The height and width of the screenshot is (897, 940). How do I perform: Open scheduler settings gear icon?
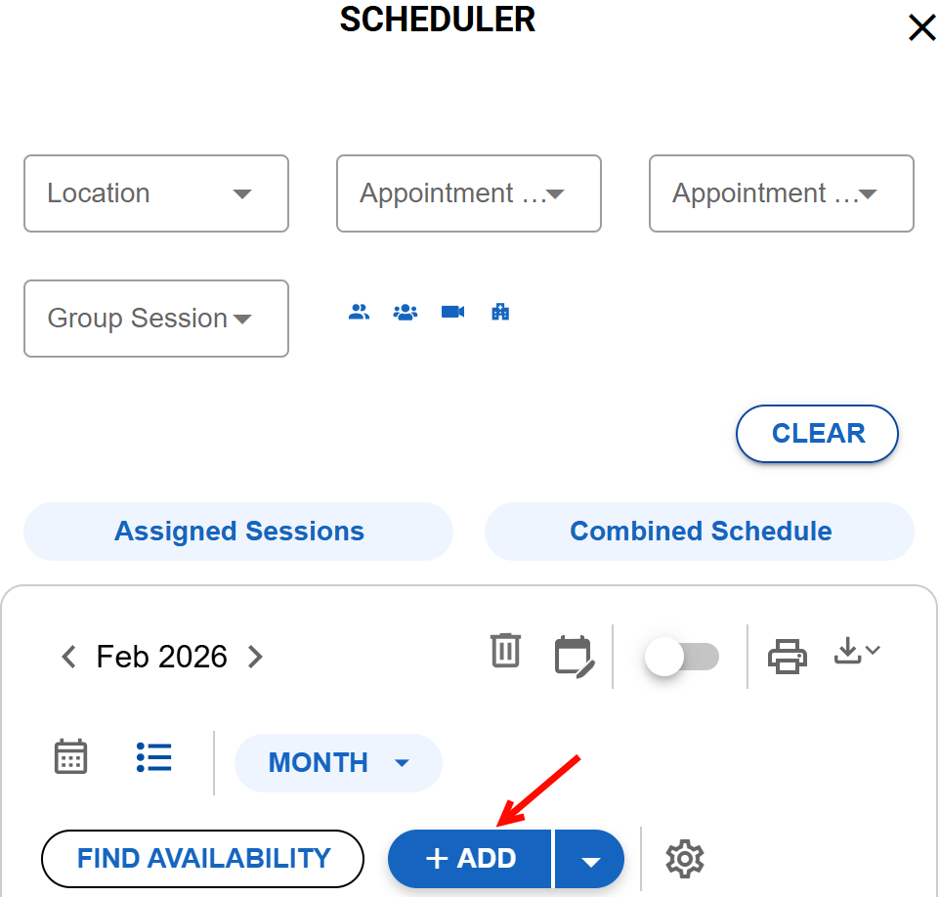point(685,859)
